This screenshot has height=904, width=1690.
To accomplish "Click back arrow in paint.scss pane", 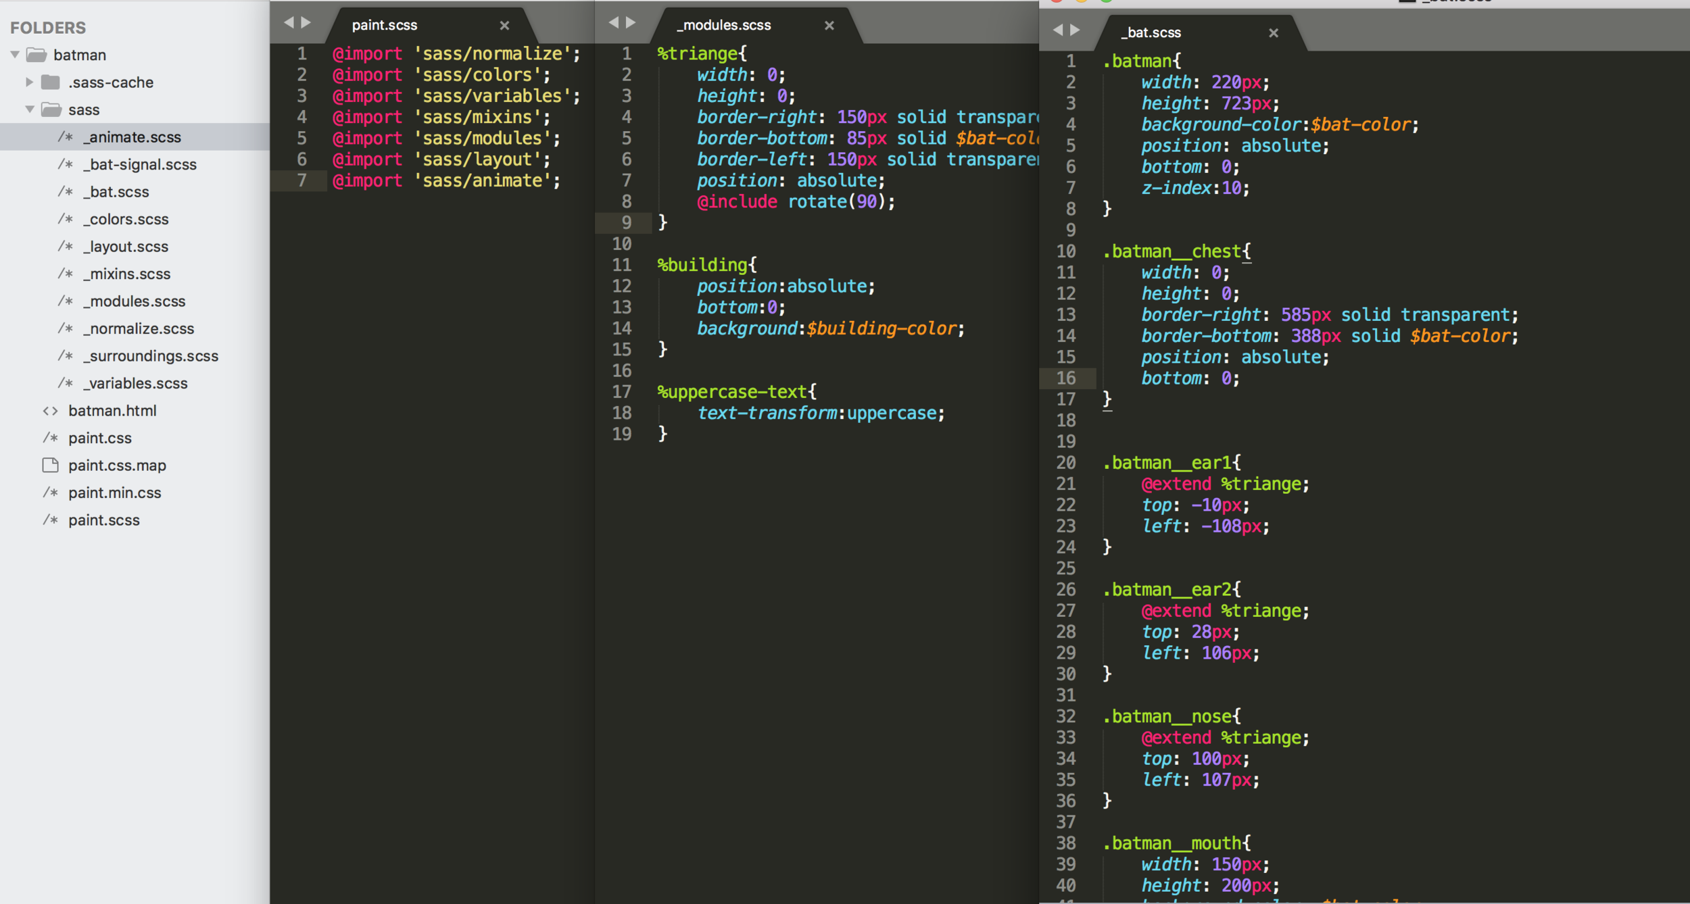I will (x=289, y=23).
